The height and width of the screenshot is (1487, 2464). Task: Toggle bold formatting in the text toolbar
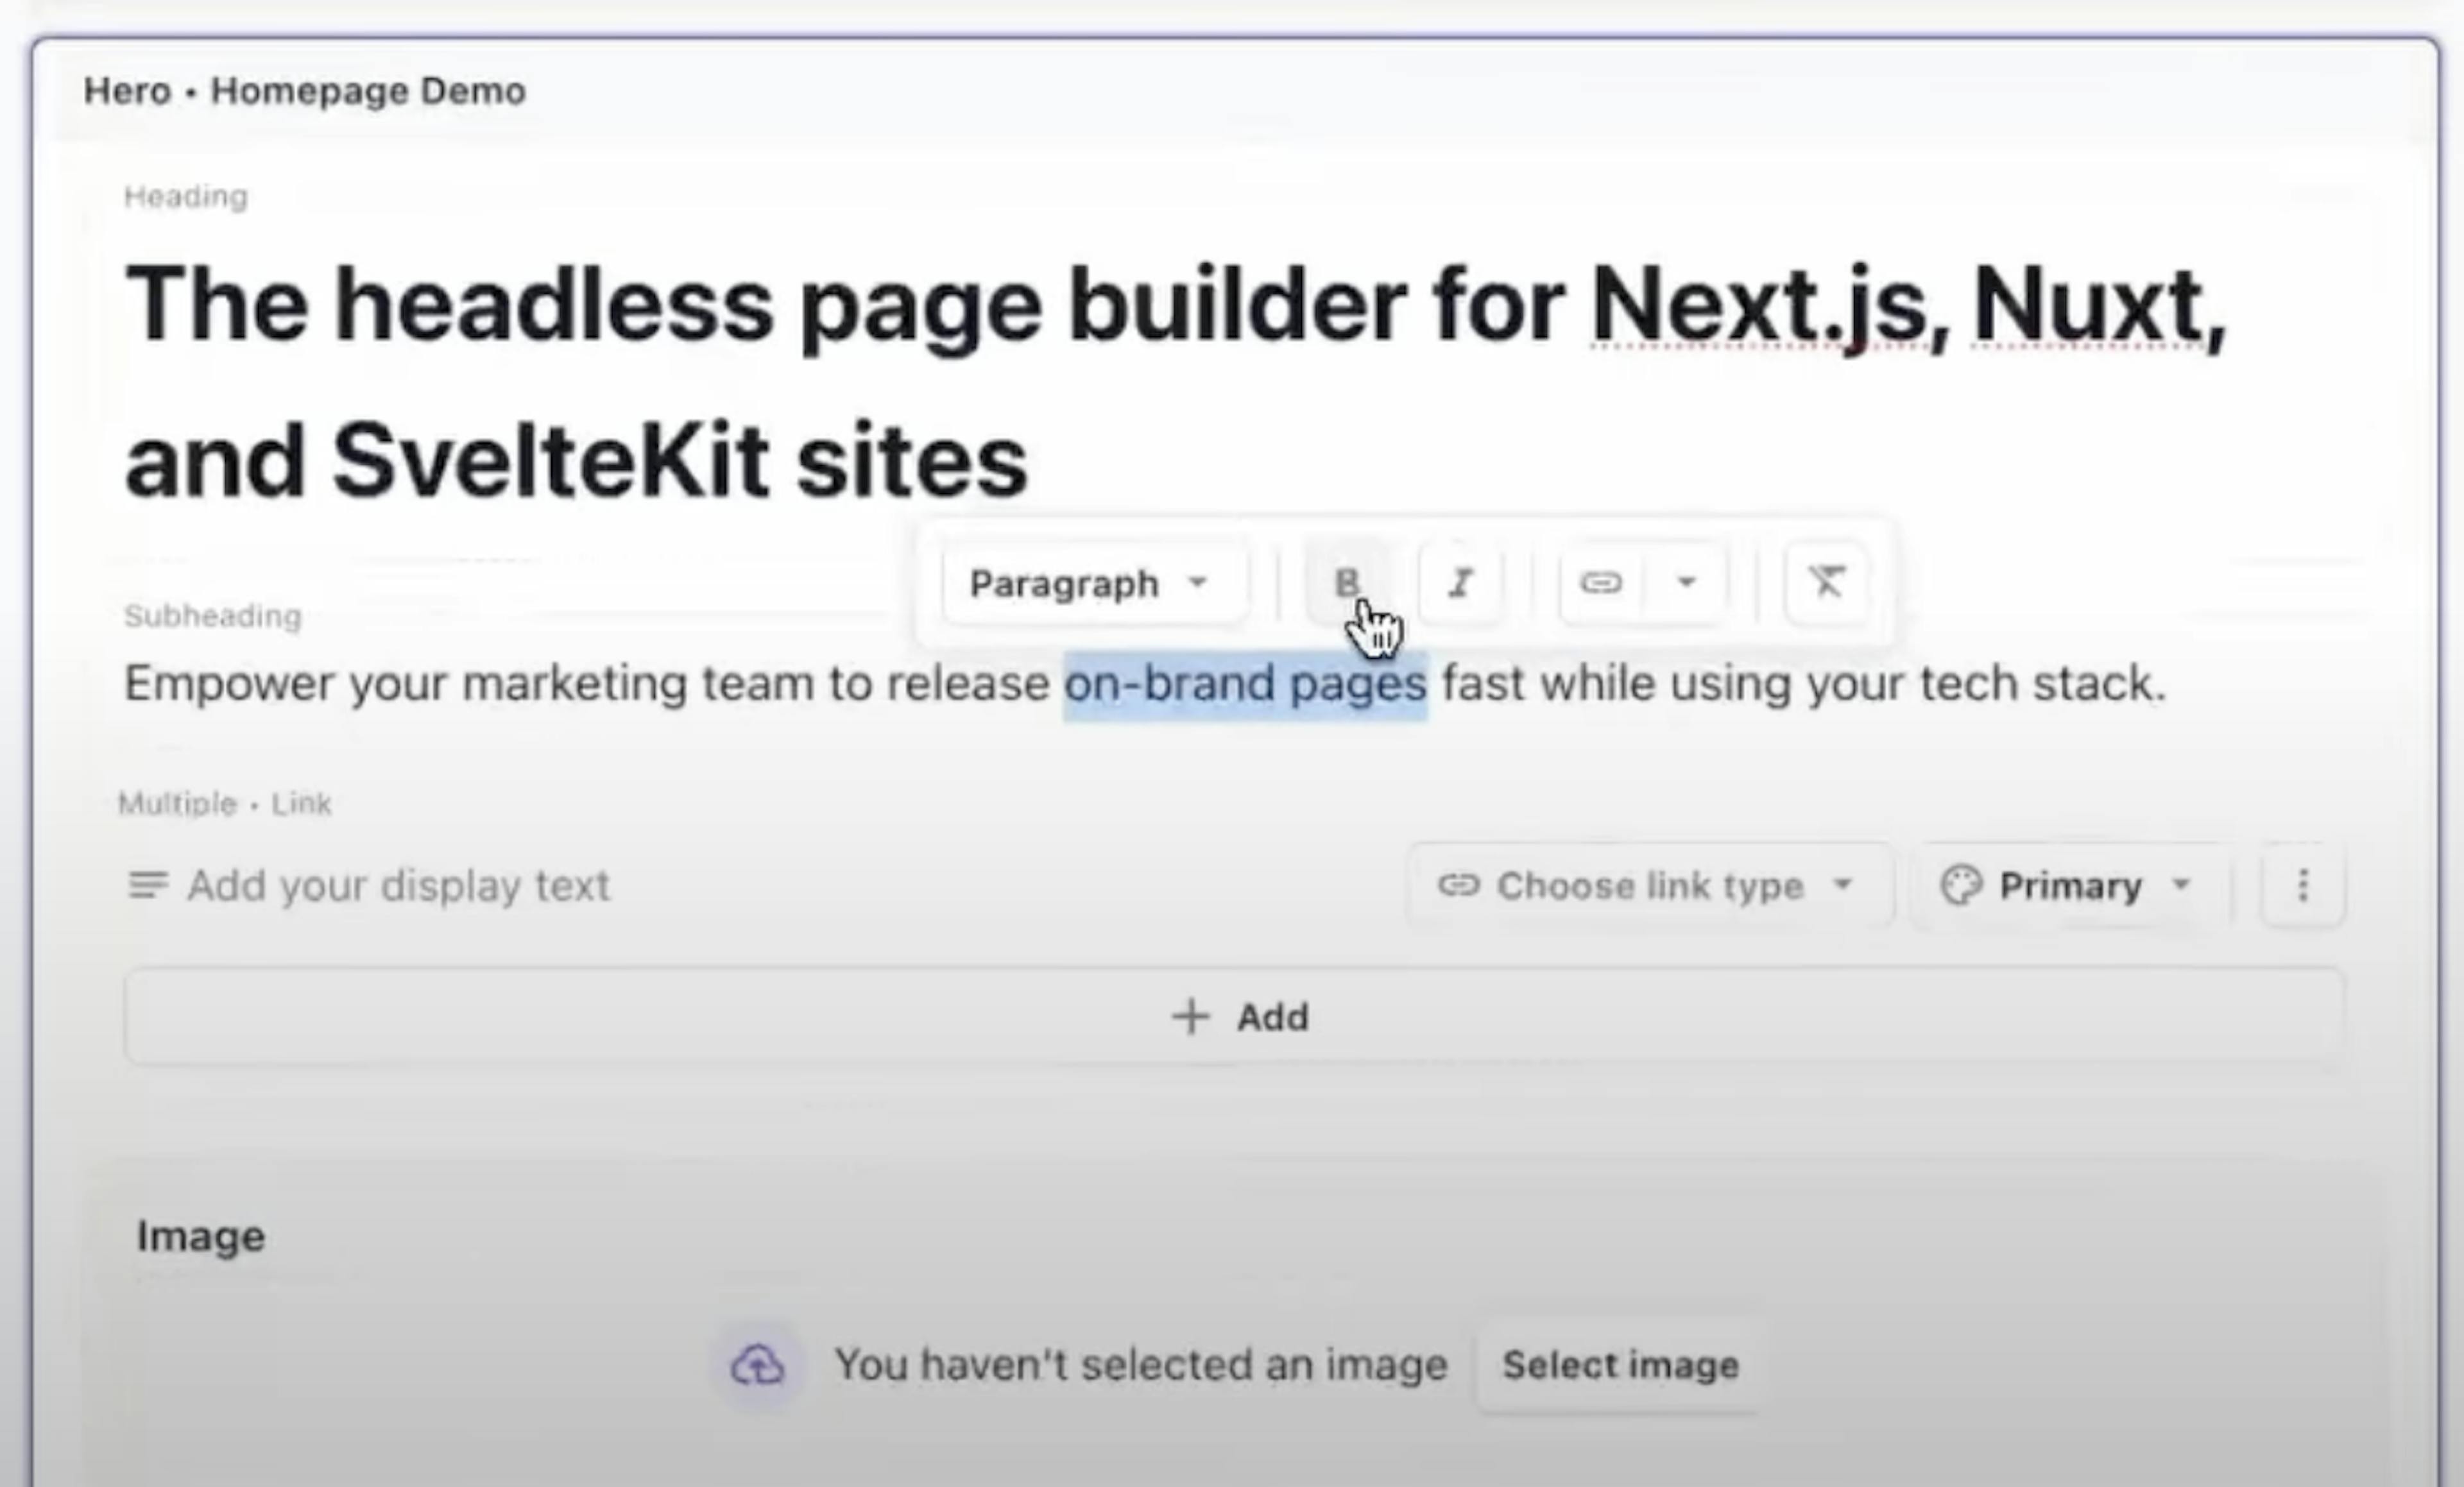click(1347, 583)
